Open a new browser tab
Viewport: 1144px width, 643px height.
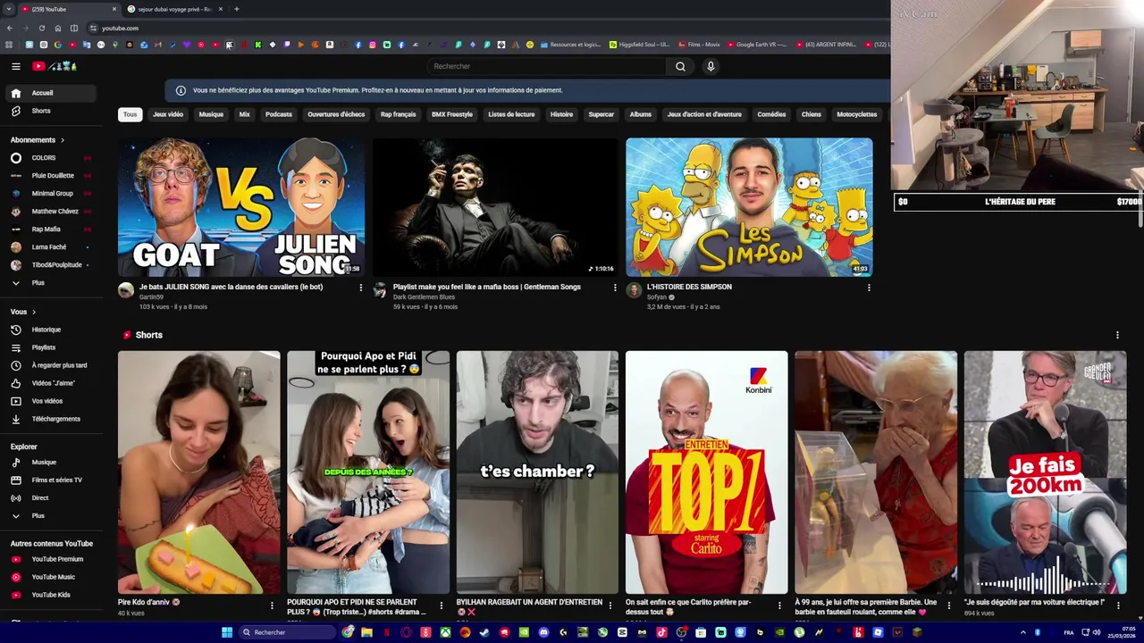click(236, 9)
